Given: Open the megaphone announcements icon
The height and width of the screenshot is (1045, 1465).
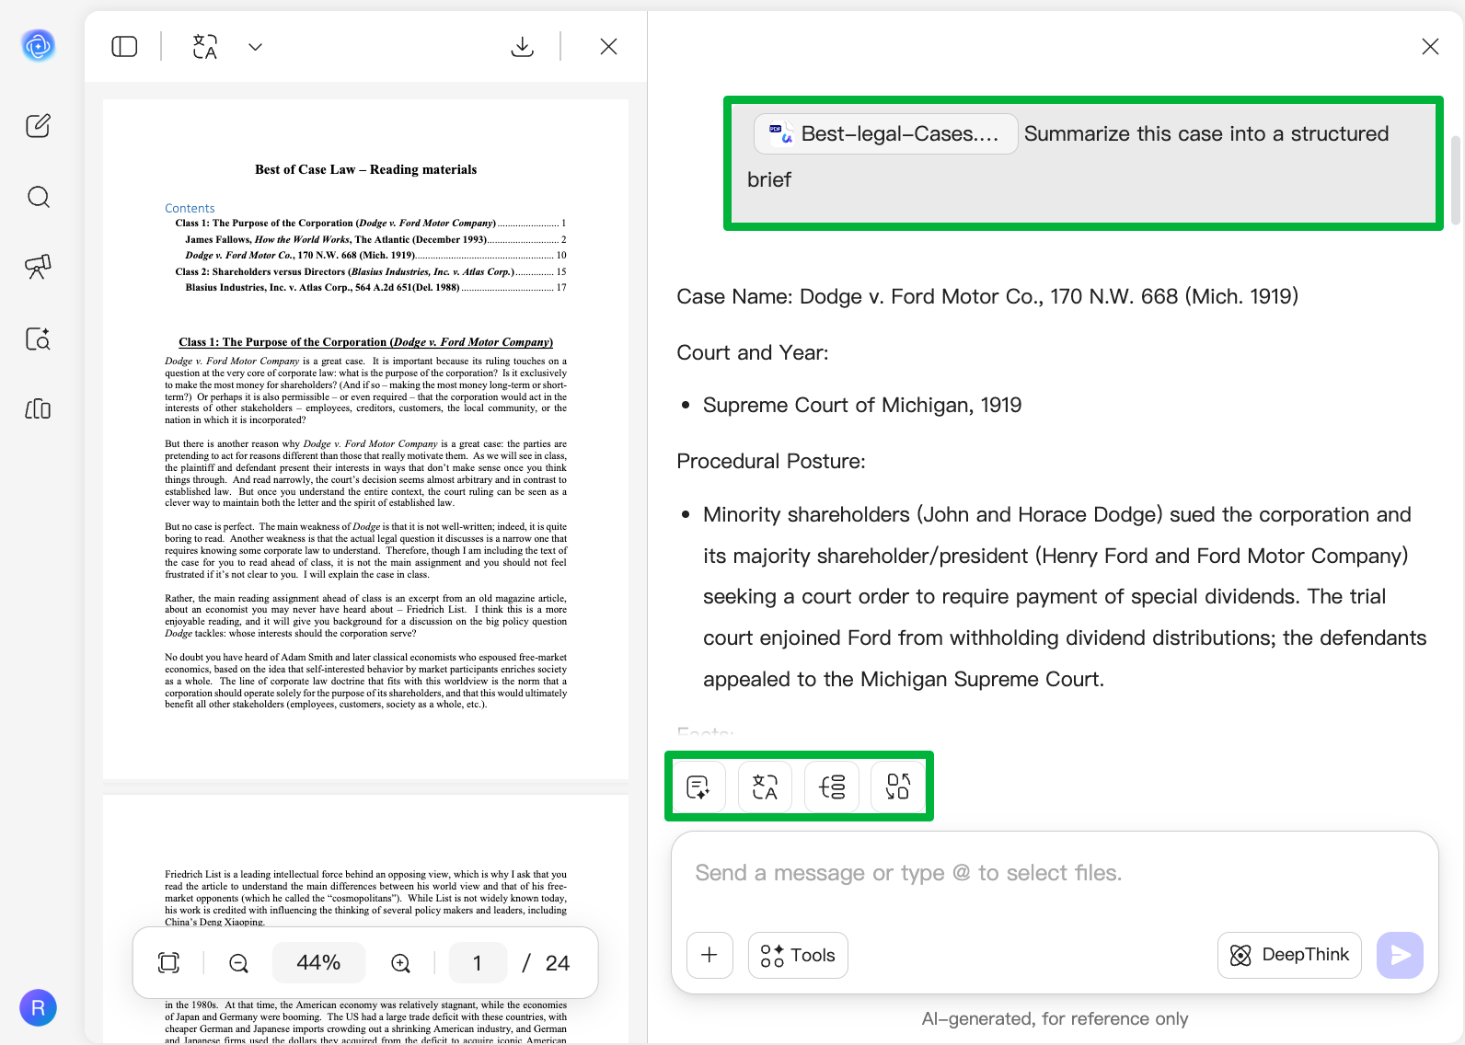Looking at the screenshot, I should pyautogui.click(x=38, y=267).
